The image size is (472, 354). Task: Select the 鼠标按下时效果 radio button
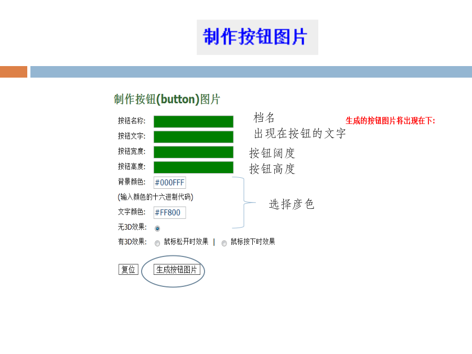point(224,243)
